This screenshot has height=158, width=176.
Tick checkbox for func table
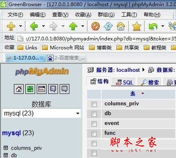click(94, 134)
